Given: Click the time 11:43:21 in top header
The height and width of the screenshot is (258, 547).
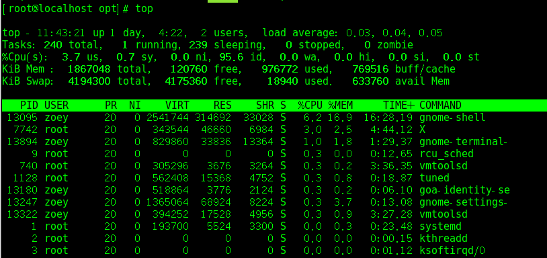Looking at the screenshot, I should (61, 33).
